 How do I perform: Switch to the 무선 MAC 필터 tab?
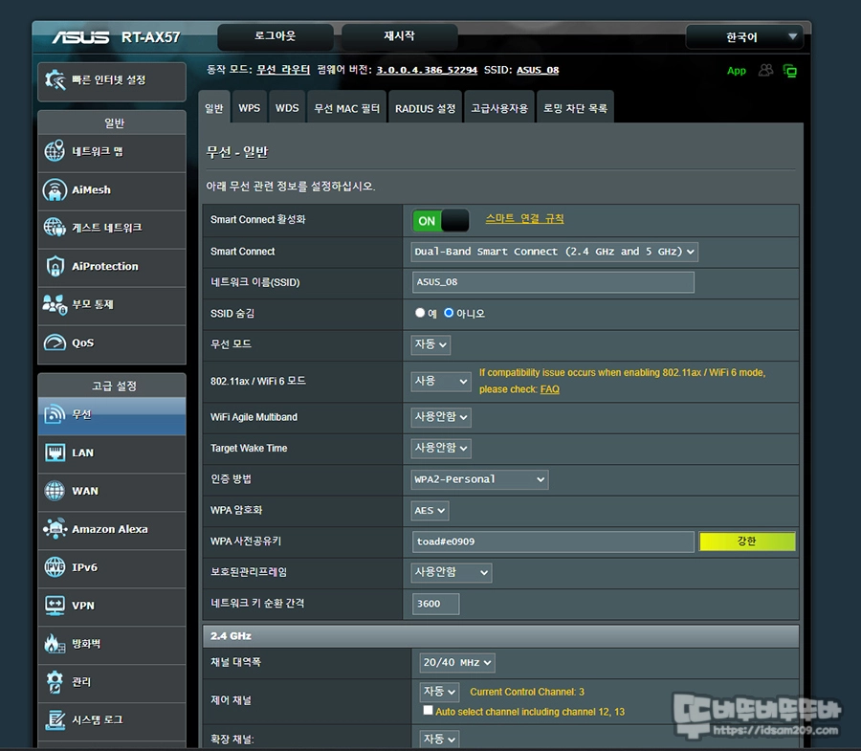[x=346, y=107]
